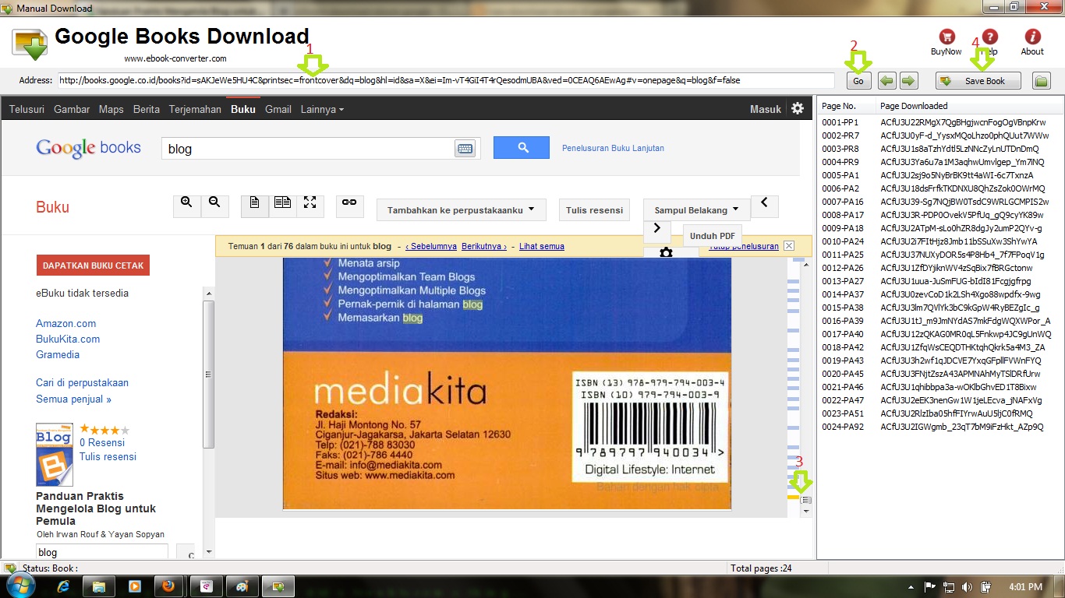The width and height of the screenshot is (1065, 598).
Task: Close the search results bar
Action: click(x=789, y=246)
